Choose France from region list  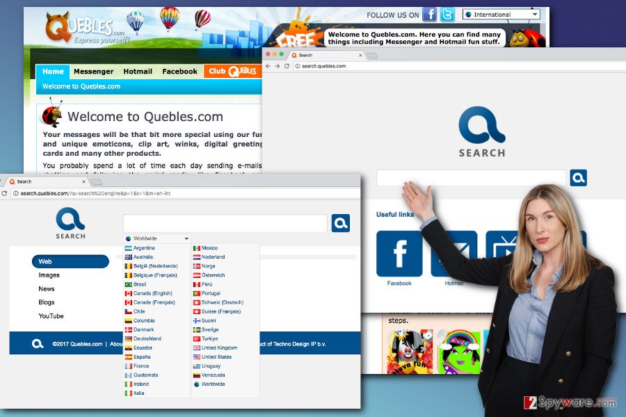point(137,366)
